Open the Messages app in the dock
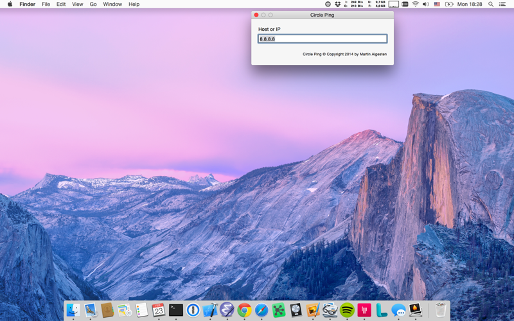514x321 pixels. pos(398,310)
